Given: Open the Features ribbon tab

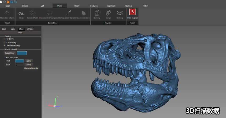Looking at the screenshot, I should pyautogui.click(x=94, y=6).
